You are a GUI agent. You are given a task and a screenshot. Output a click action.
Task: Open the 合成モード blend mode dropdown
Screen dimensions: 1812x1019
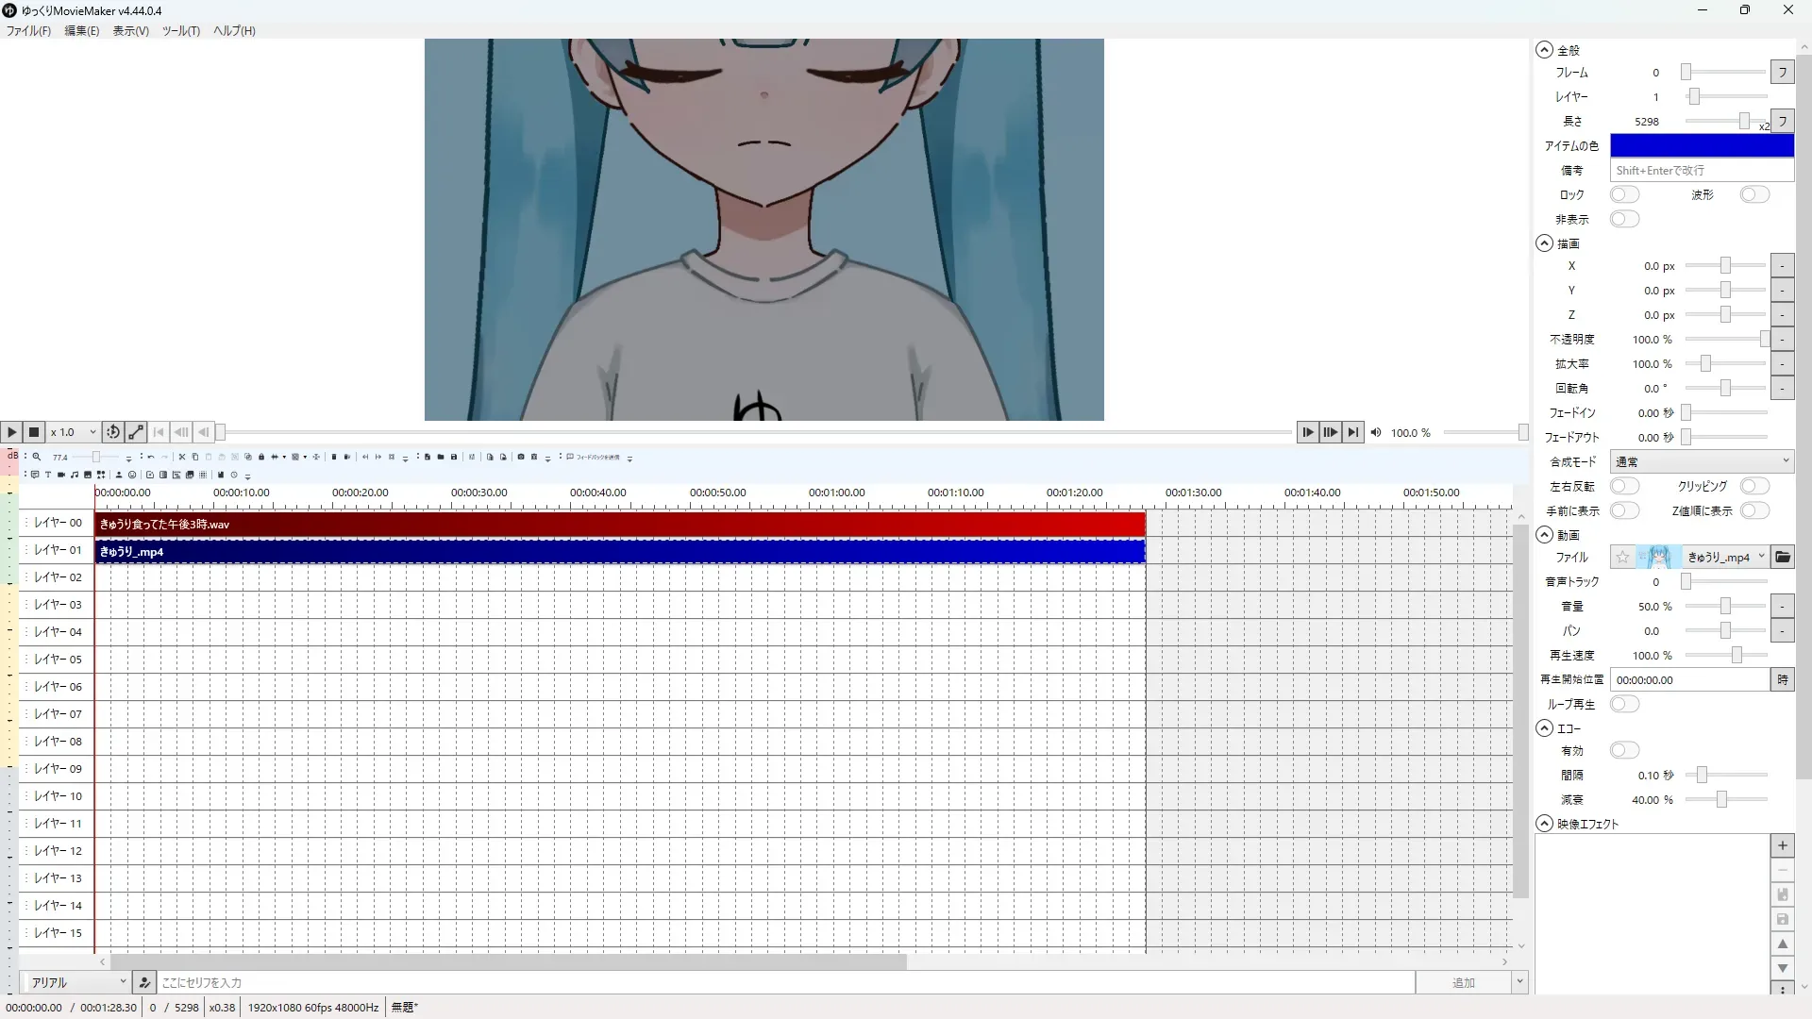1701,461
